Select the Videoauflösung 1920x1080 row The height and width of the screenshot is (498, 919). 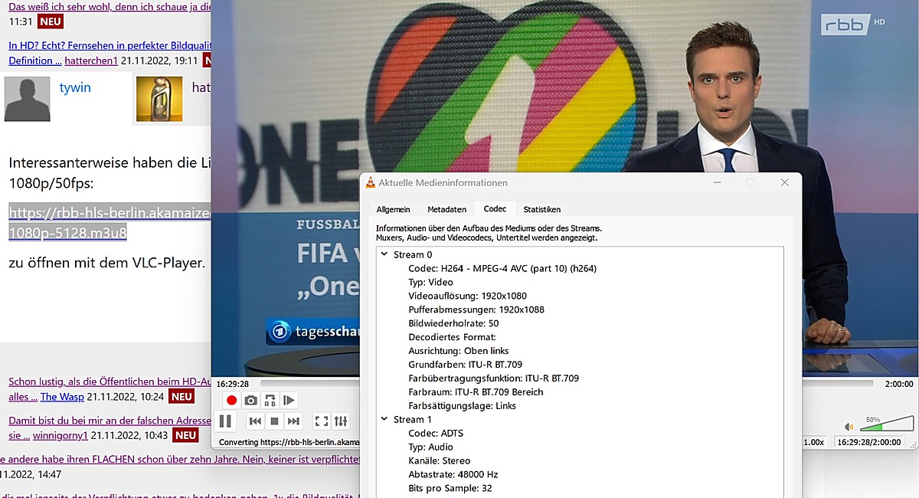[467, 296]
